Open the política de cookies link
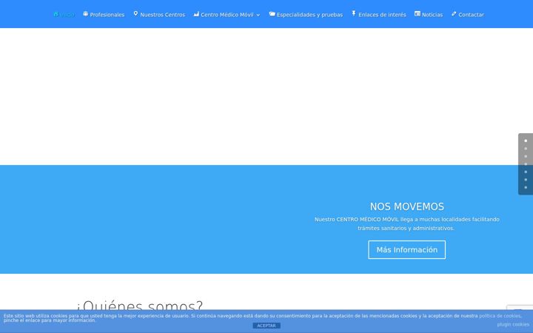This screenshot has height=333, width=533. click(500, 316)
